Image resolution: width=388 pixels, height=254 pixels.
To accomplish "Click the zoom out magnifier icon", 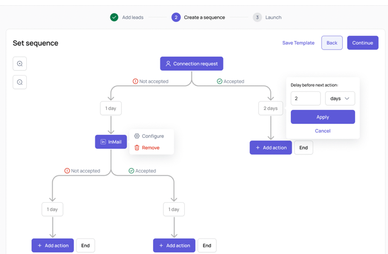I will (20, 82).
